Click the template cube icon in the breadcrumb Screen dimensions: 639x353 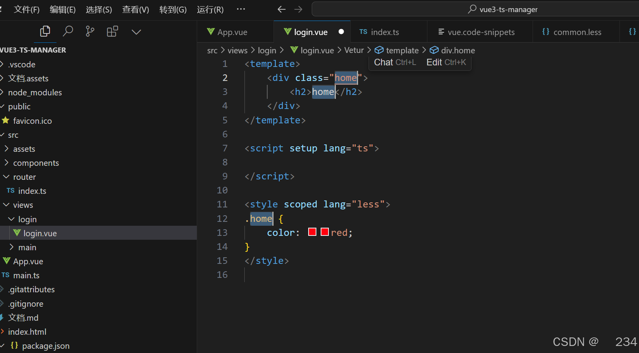[379, 50]
